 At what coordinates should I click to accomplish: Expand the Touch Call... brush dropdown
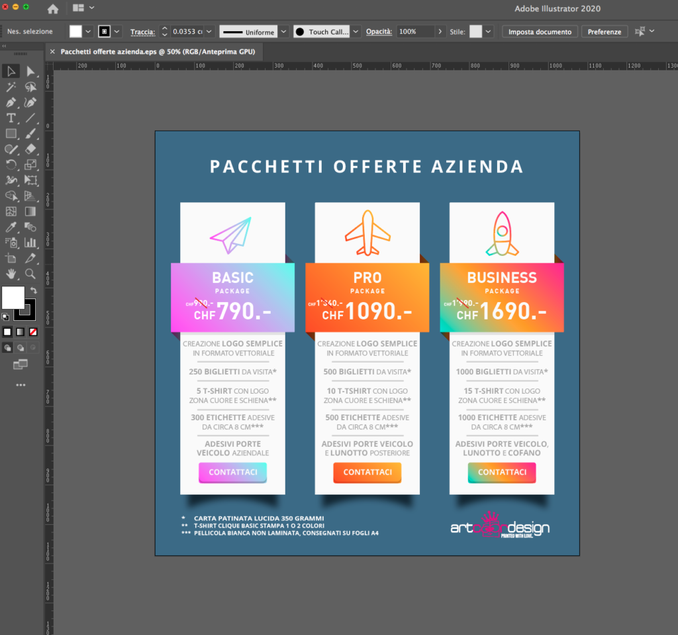point(356,32)
